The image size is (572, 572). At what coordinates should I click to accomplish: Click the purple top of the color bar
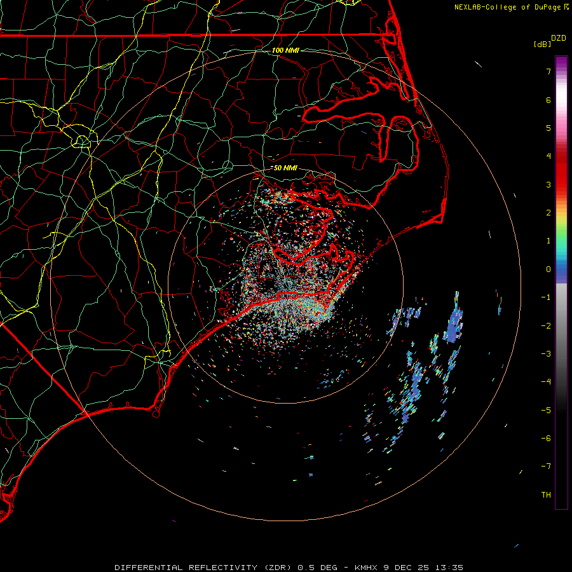click(x=561, y=62)
